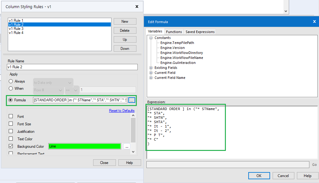Collapse the Constants tree node

pyautogui.click(x=151, y=38)
